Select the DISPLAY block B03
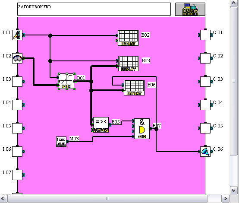239x203 pixels. (x=129, y=63)
